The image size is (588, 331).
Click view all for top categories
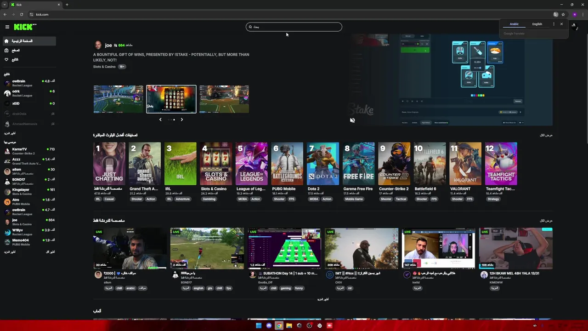(546, 135)
